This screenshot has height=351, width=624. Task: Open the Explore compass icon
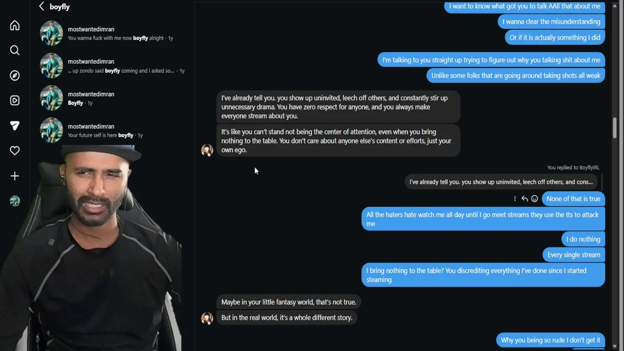(15, 76)
